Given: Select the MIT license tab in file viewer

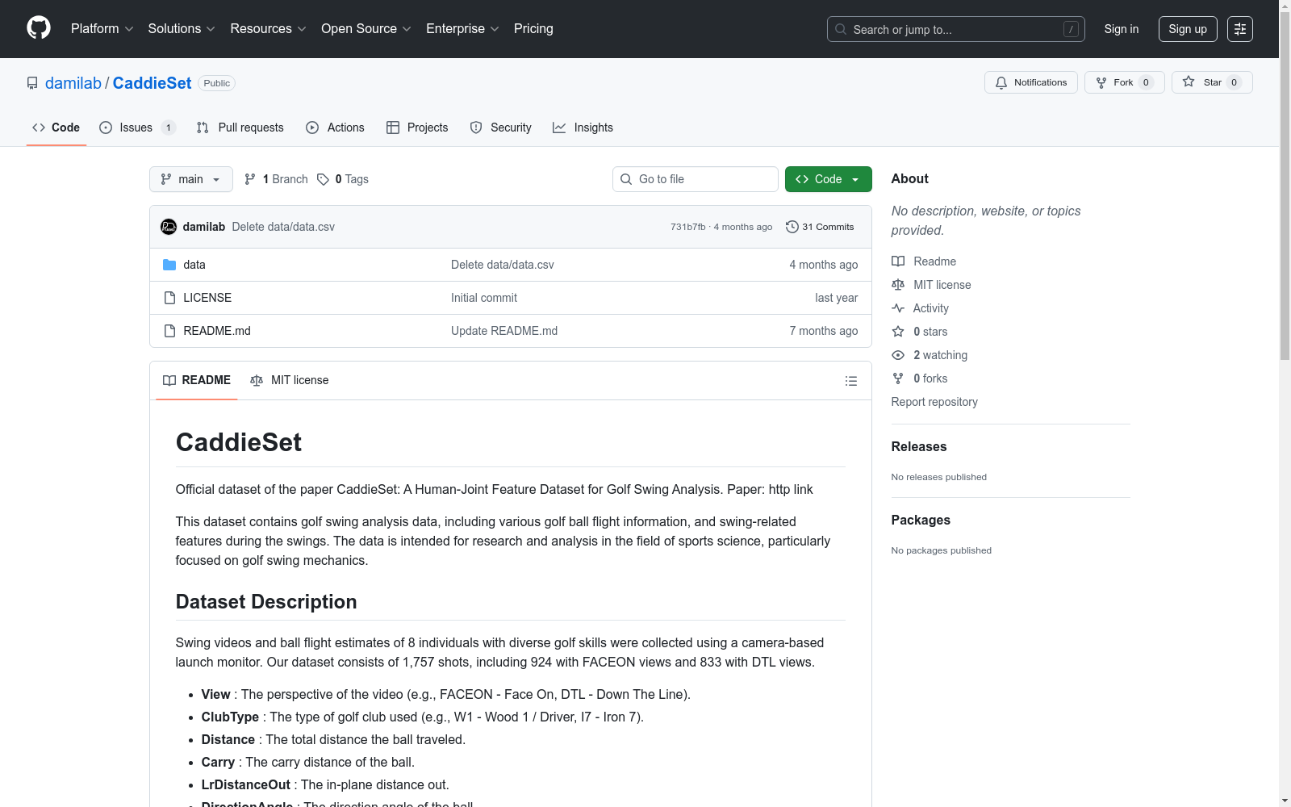Looking at the screenshot, I should tap(290, 380).
